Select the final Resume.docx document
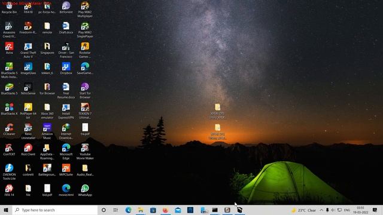Screen dimensions: 383x215 pos(66,90)
